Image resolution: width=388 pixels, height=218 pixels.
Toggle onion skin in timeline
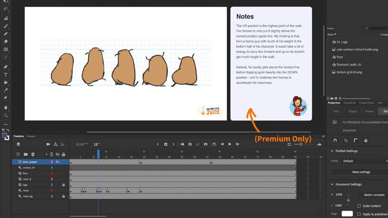click(x=182, y=144)
